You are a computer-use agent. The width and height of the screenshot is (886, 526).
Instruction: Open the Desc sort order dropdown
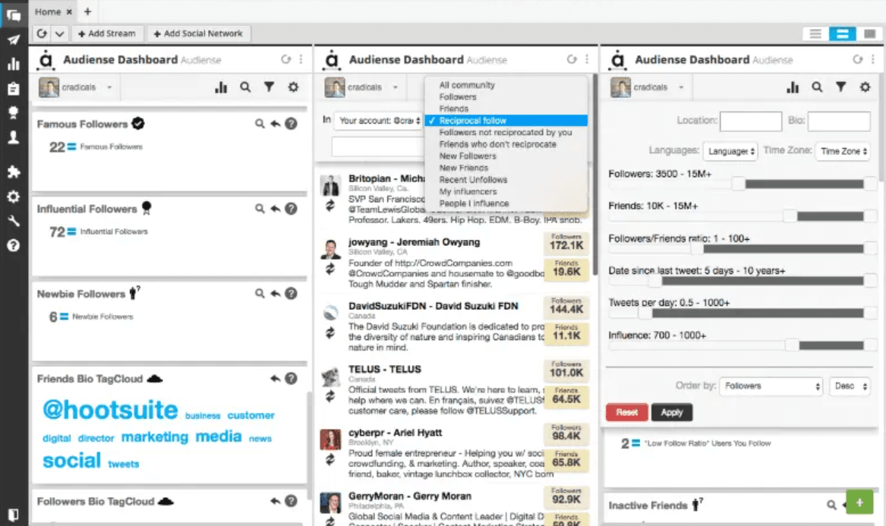tap(850, 386)
